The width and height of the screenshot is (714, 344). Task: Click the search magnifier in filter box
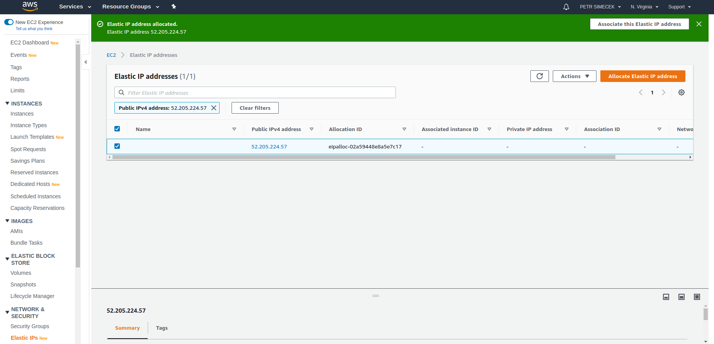tap(121, 92)
